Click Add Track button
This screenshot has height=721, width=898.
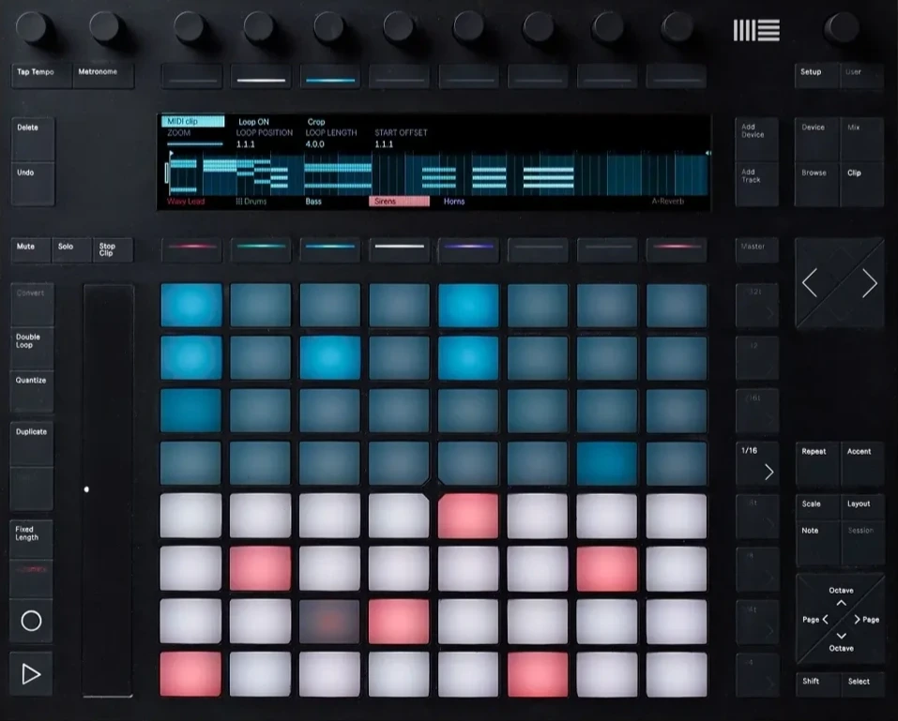[x=756, y=185]
